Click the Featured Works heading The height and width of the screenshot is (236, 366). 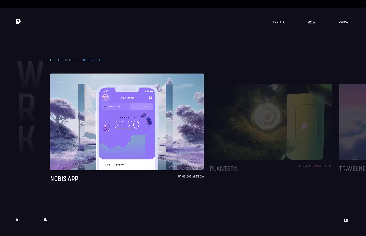click(76, 60)
